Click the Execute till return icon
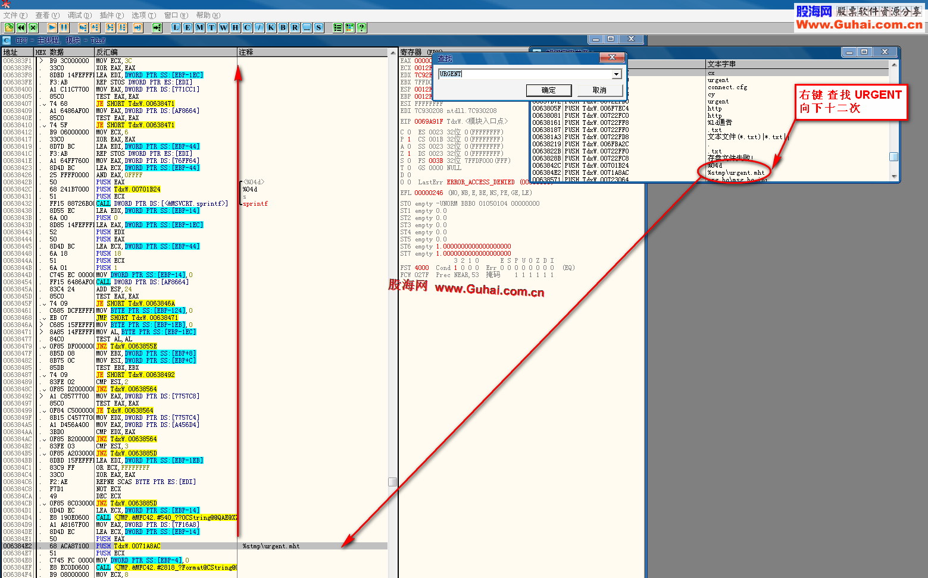This screenshot has height=578, width=928. click(x=138, y=27)
